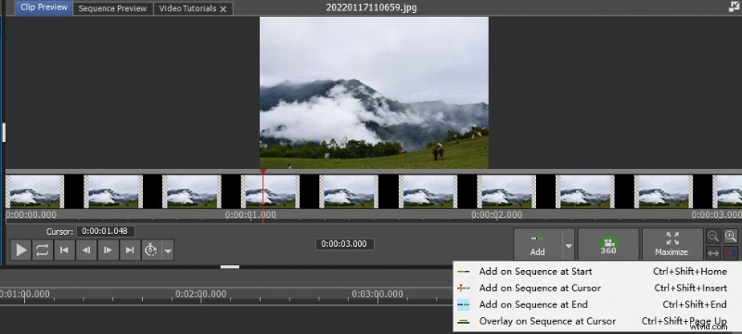Zoom in the clip timeline
742x334 pixels.
coord(731,236)
